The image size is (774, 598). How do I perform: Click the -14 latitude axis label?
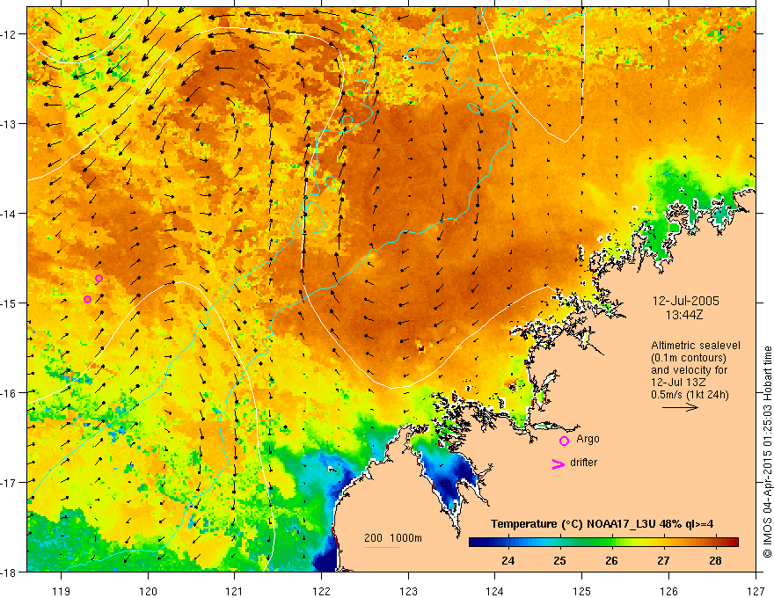tap(9, 214)
